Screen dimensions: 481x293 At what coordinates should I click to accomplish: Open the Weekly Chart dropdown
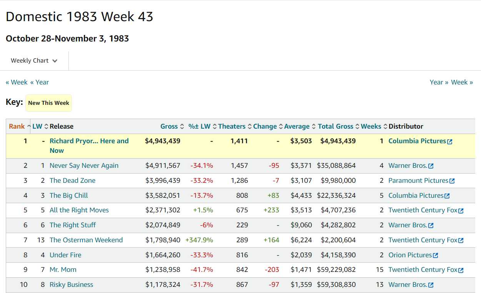click(x=34, y=61)
